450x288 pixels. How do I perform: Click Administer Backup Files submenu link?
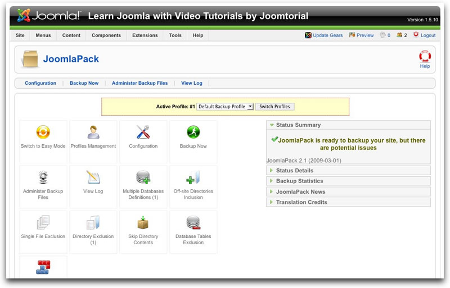(139, 83)
